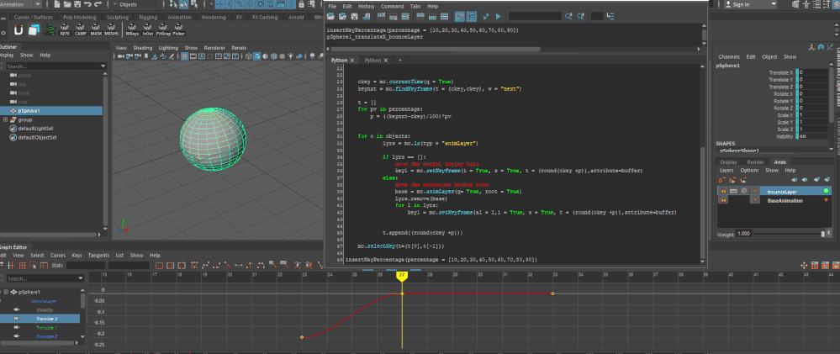
Task: Click the Save Scene floppy icon
Action: pyautogui.click(x=77, y=4)
